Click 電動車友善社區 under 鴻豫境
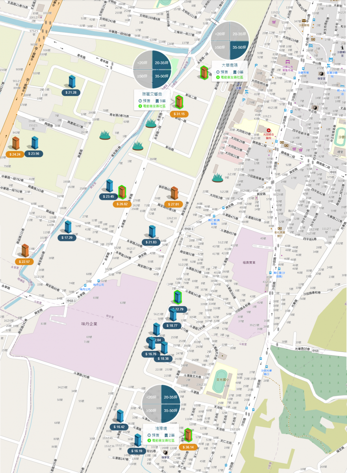 point(161,440)
